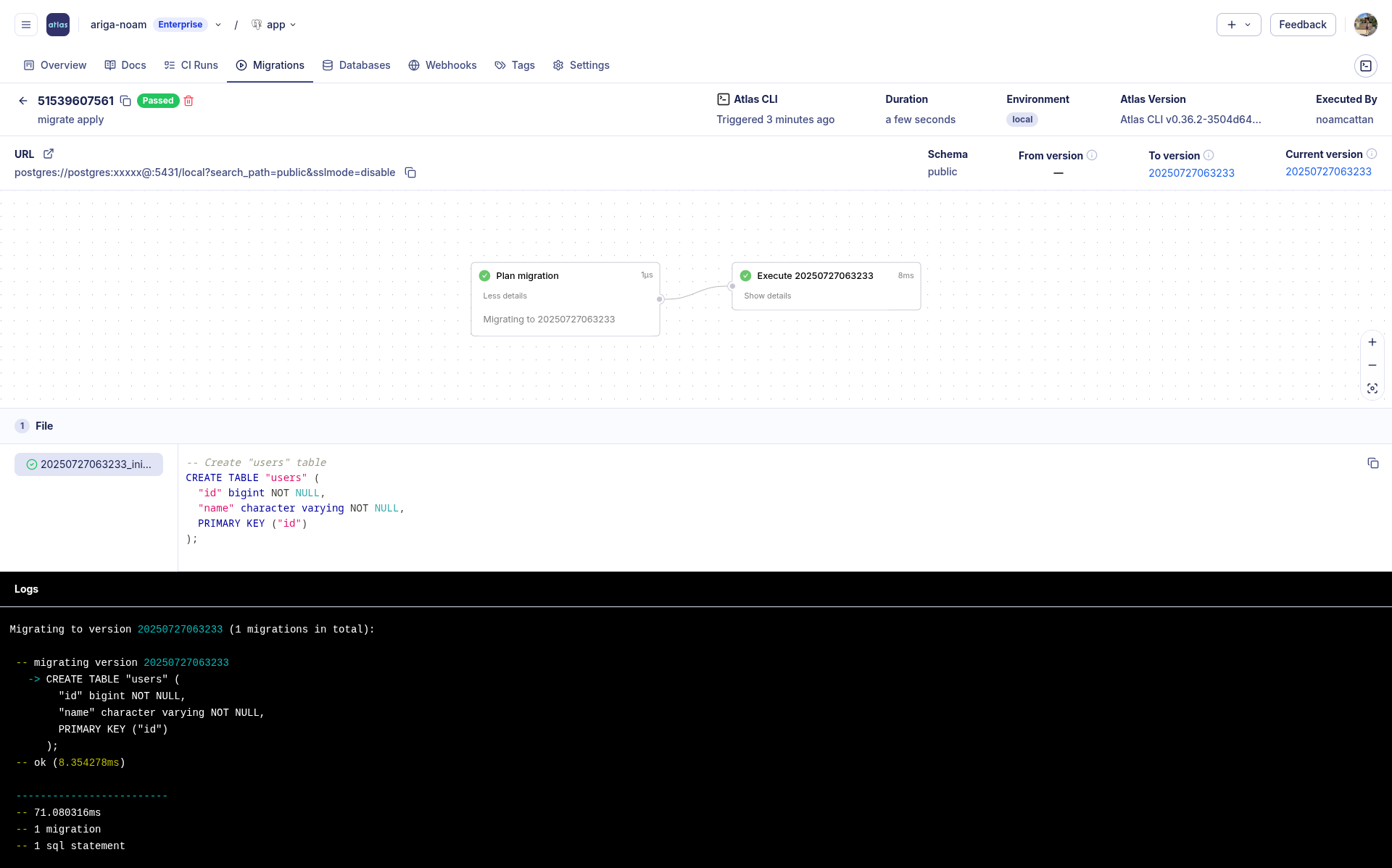Switch to the CI Runs tab

point(191,65)
